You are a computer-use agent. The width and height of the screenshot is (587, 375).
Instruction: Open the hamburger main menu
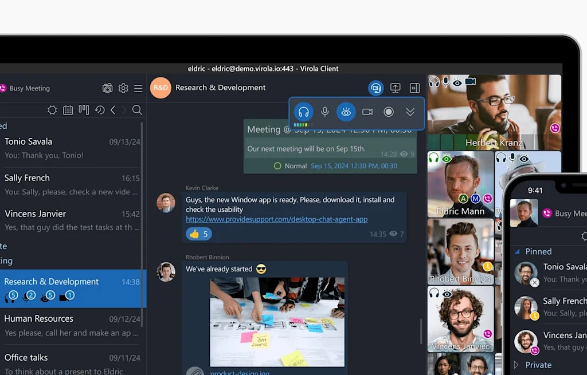(138, 88)
